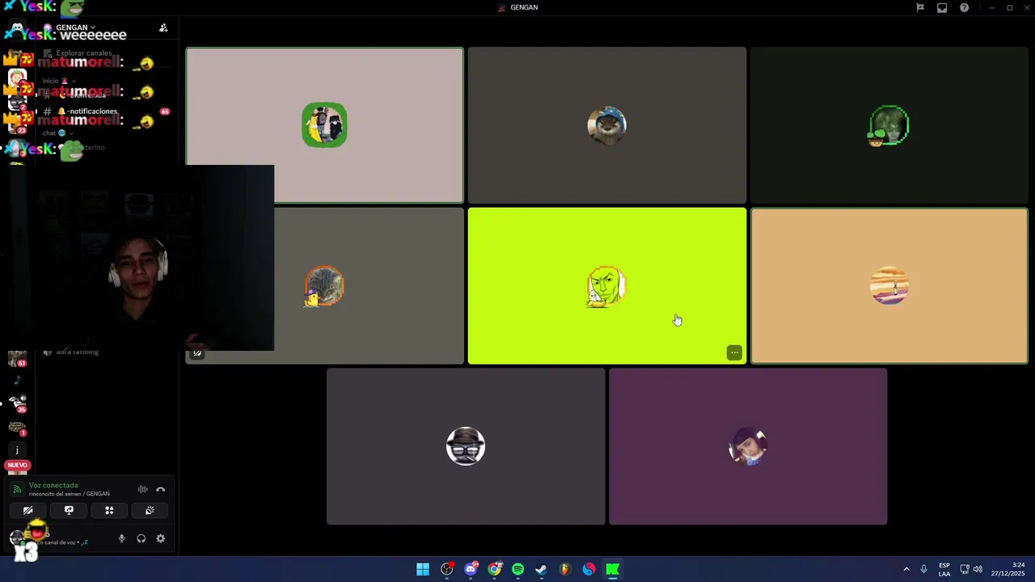Disconnect from the voice channel
1035x582 pixels.
click(x=160, y=489)
